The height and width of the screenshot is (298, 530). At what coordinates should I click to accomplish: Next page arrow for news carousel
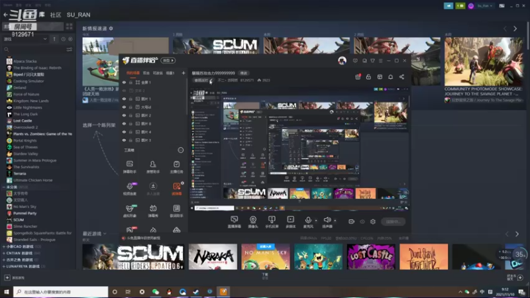point(515,28)
